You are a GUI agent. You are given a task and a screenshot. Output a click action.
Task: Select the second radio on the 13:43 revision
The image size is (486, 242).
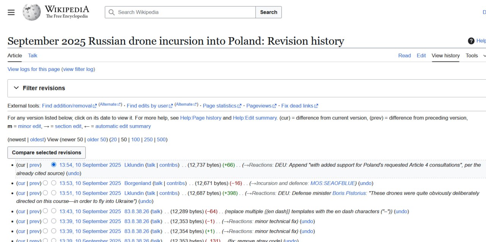point(54,211)
